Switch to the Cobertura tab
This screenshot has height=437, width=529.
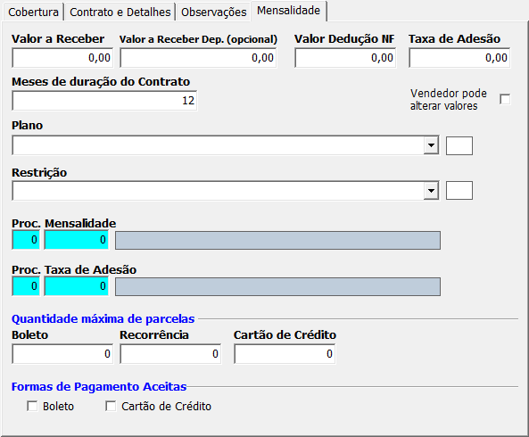pyautogui.click(x=33, y=12)
